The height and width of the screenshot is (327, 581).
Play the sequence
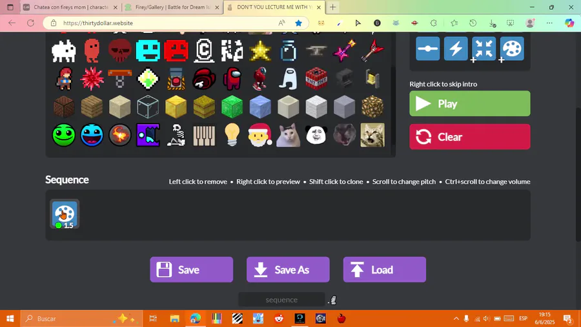coord(470,103)
